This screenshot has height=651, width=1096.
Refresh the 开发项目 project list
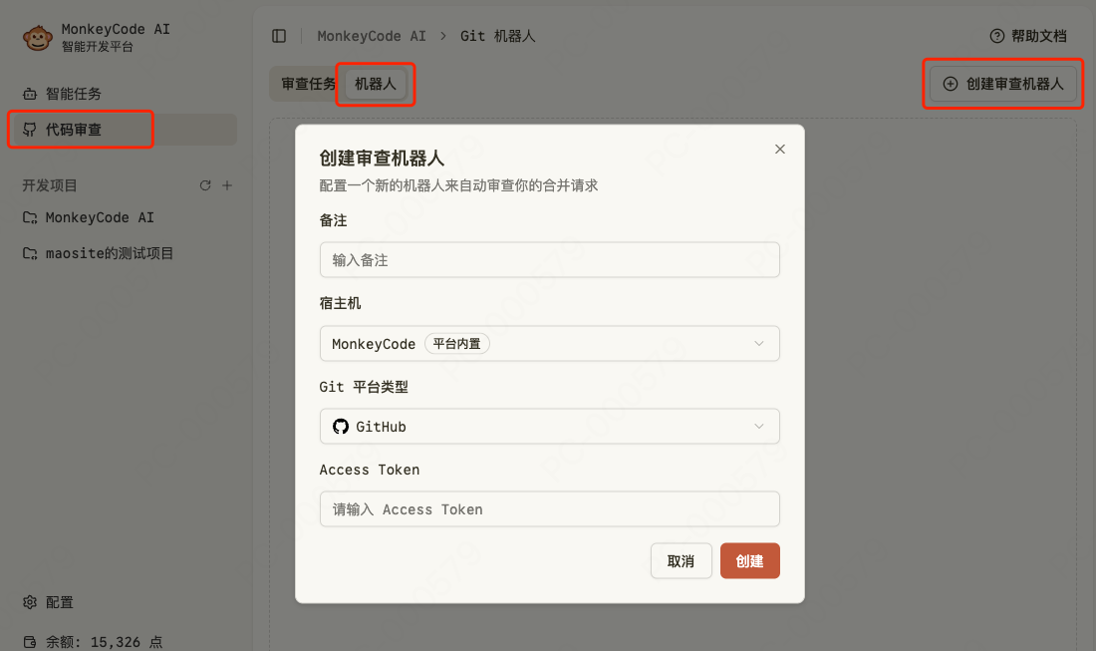click(x=205, y=184)
